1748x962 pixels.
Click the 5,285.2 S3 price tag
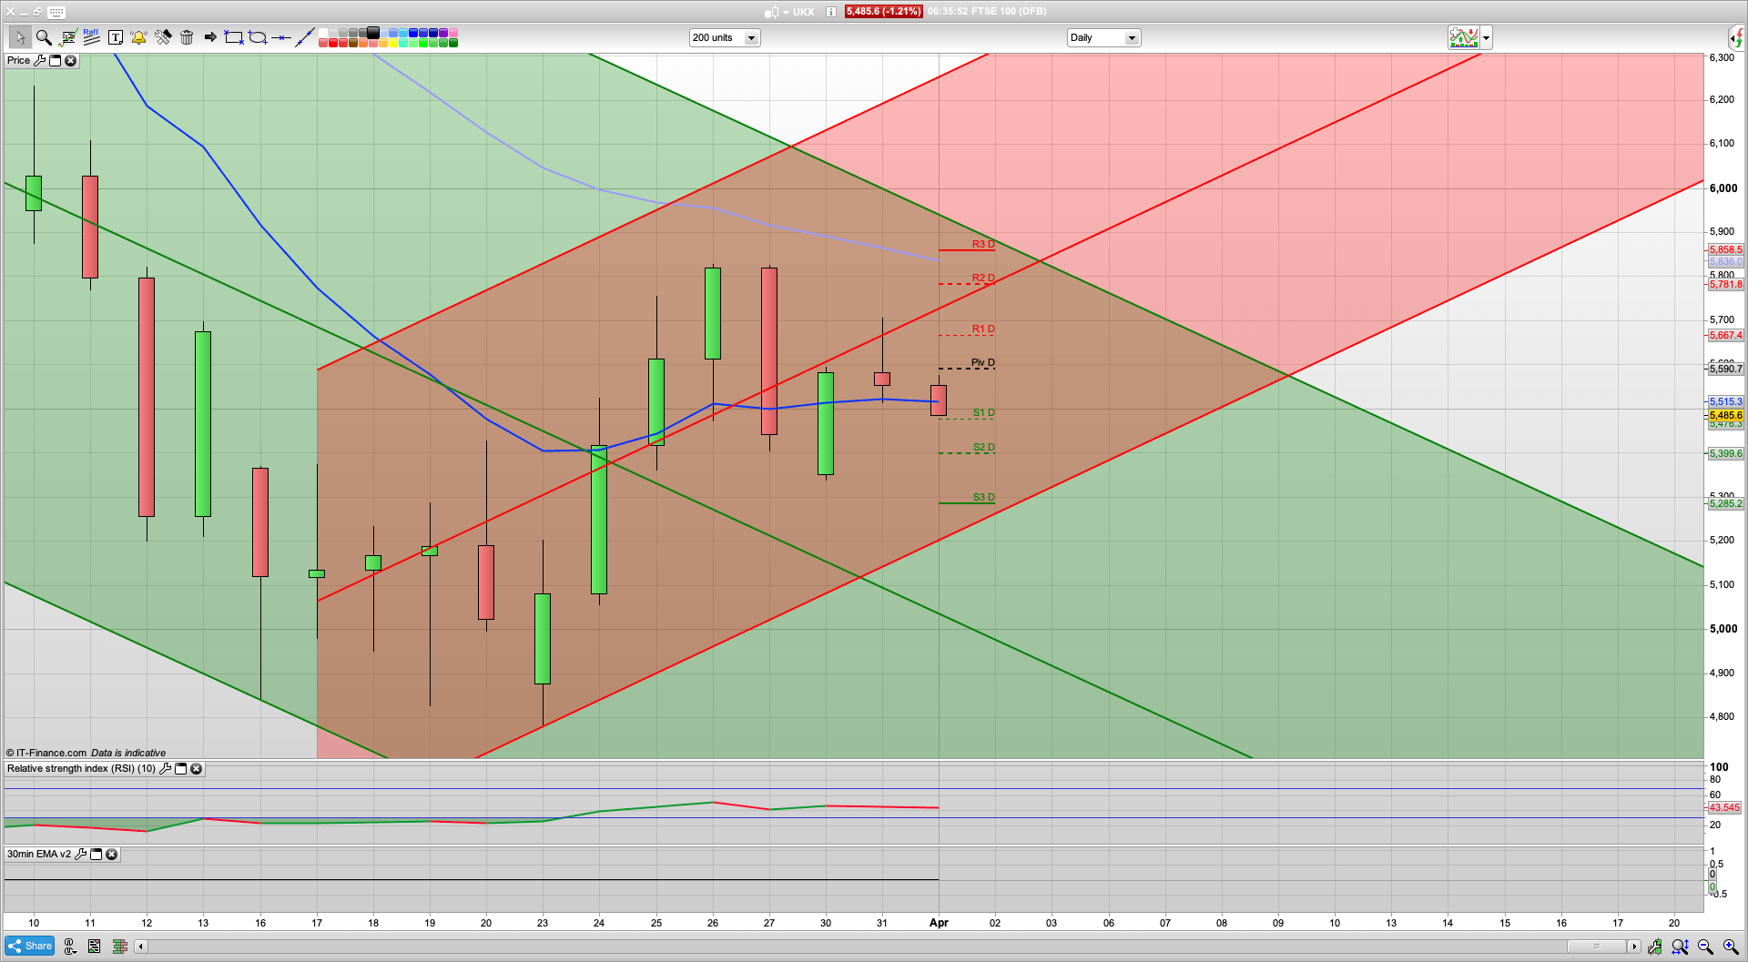[x=1725, y=503]
